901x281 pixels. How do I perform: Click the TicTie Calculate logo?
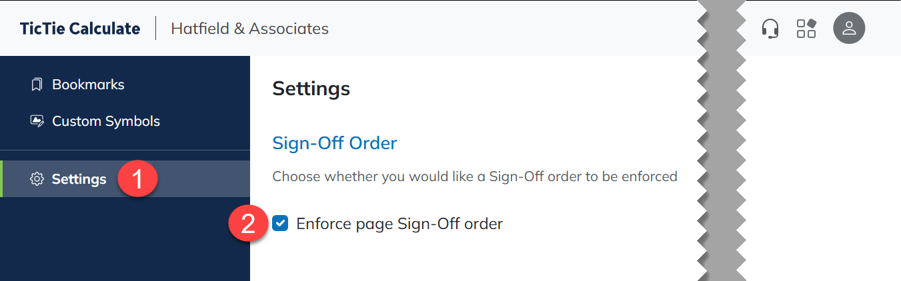(80, 29)
